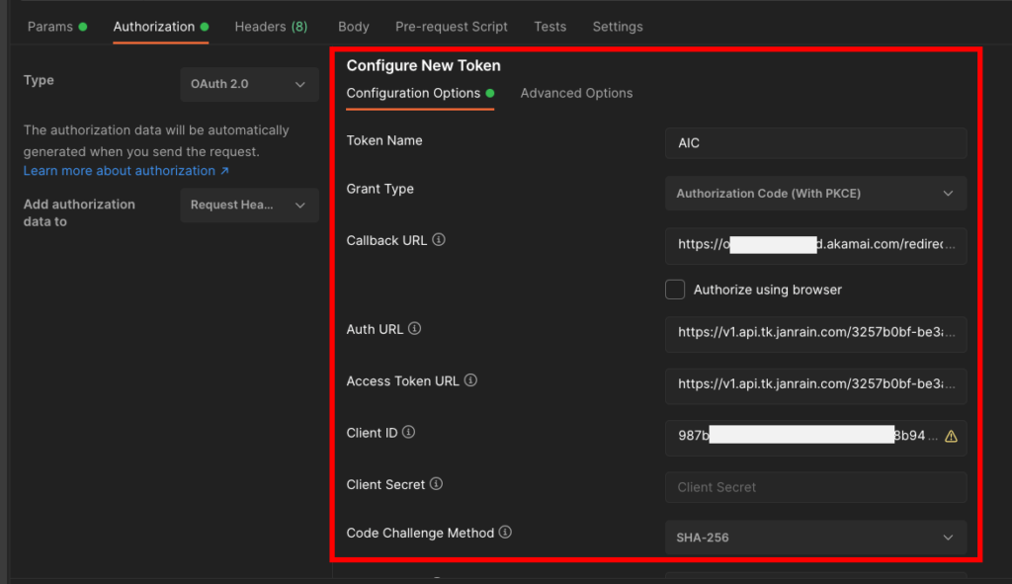
Task: Expand the Grant Type dropdown
Action: pos(815,194)
